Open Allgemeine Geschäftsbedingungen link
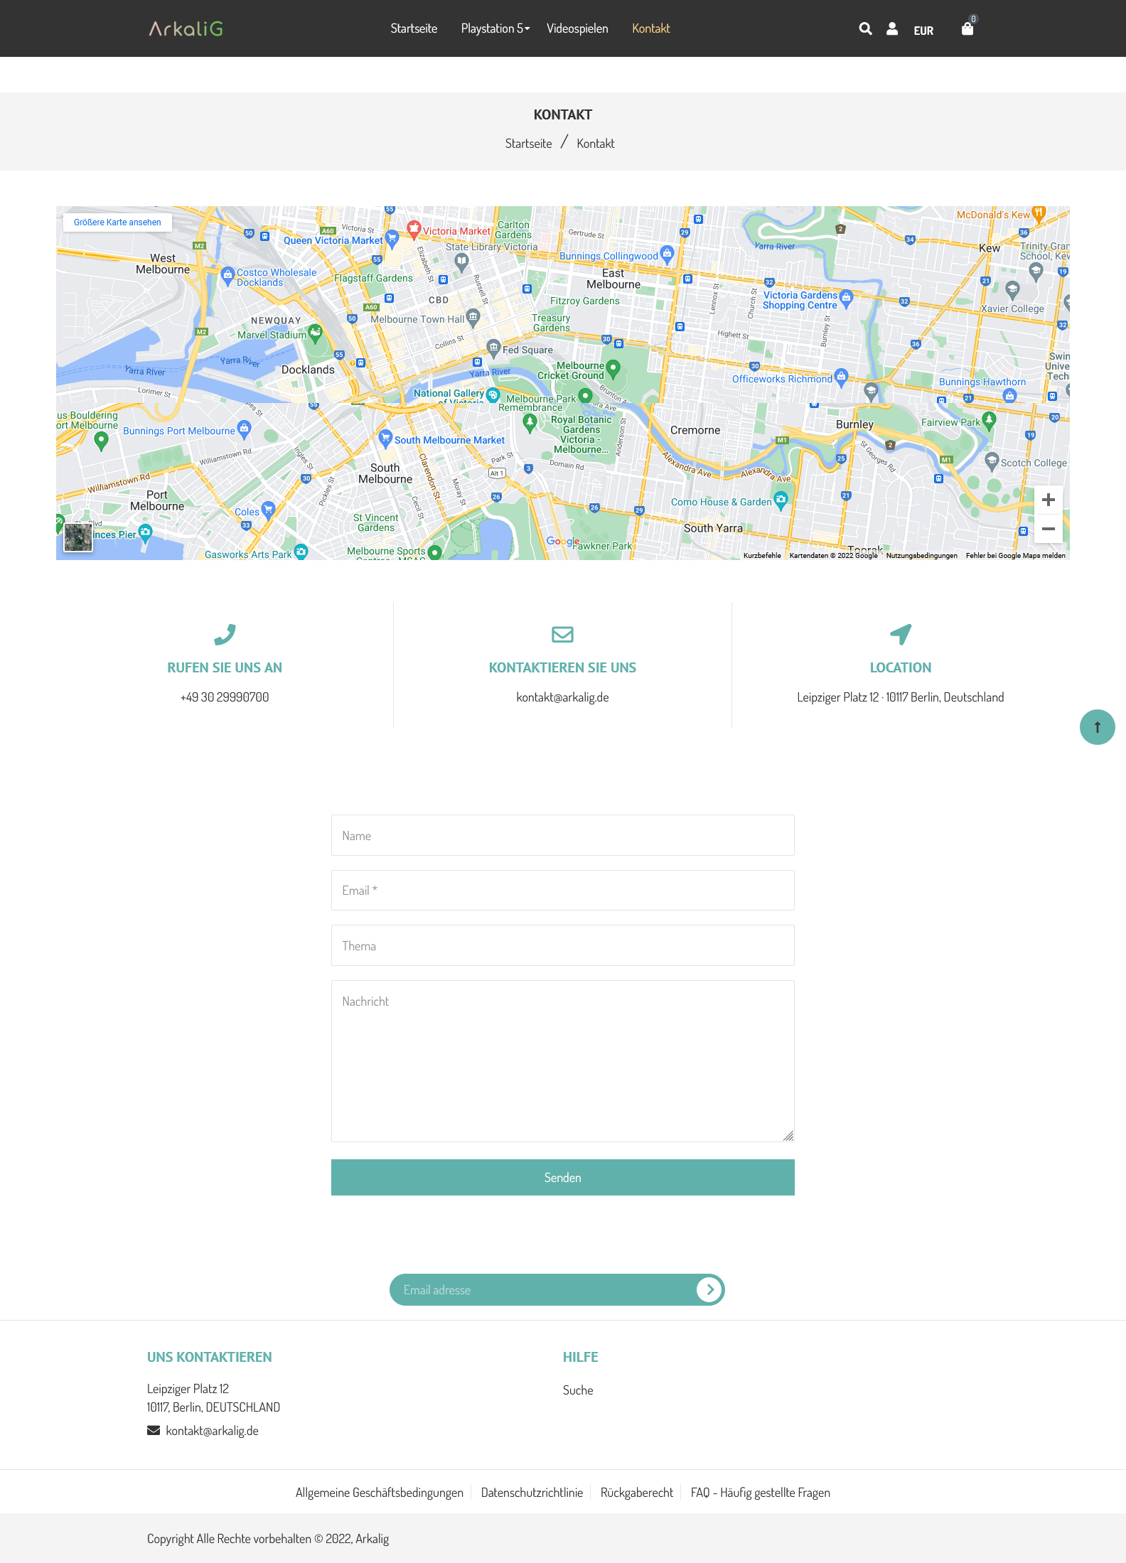This screenshot has height=1563, width=1126. click(x=380, y=1492)
